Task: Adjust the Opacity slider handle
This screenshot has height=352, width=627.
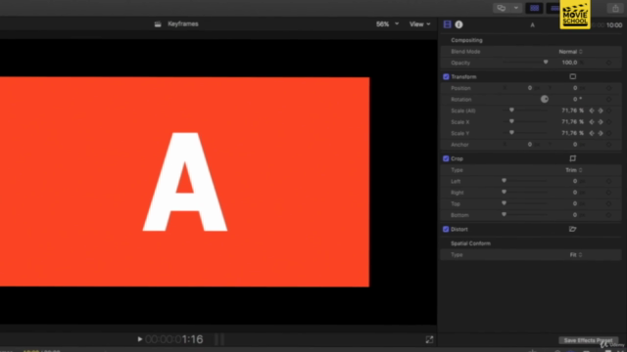Action: pyautogui.click(x=546, y=63)
